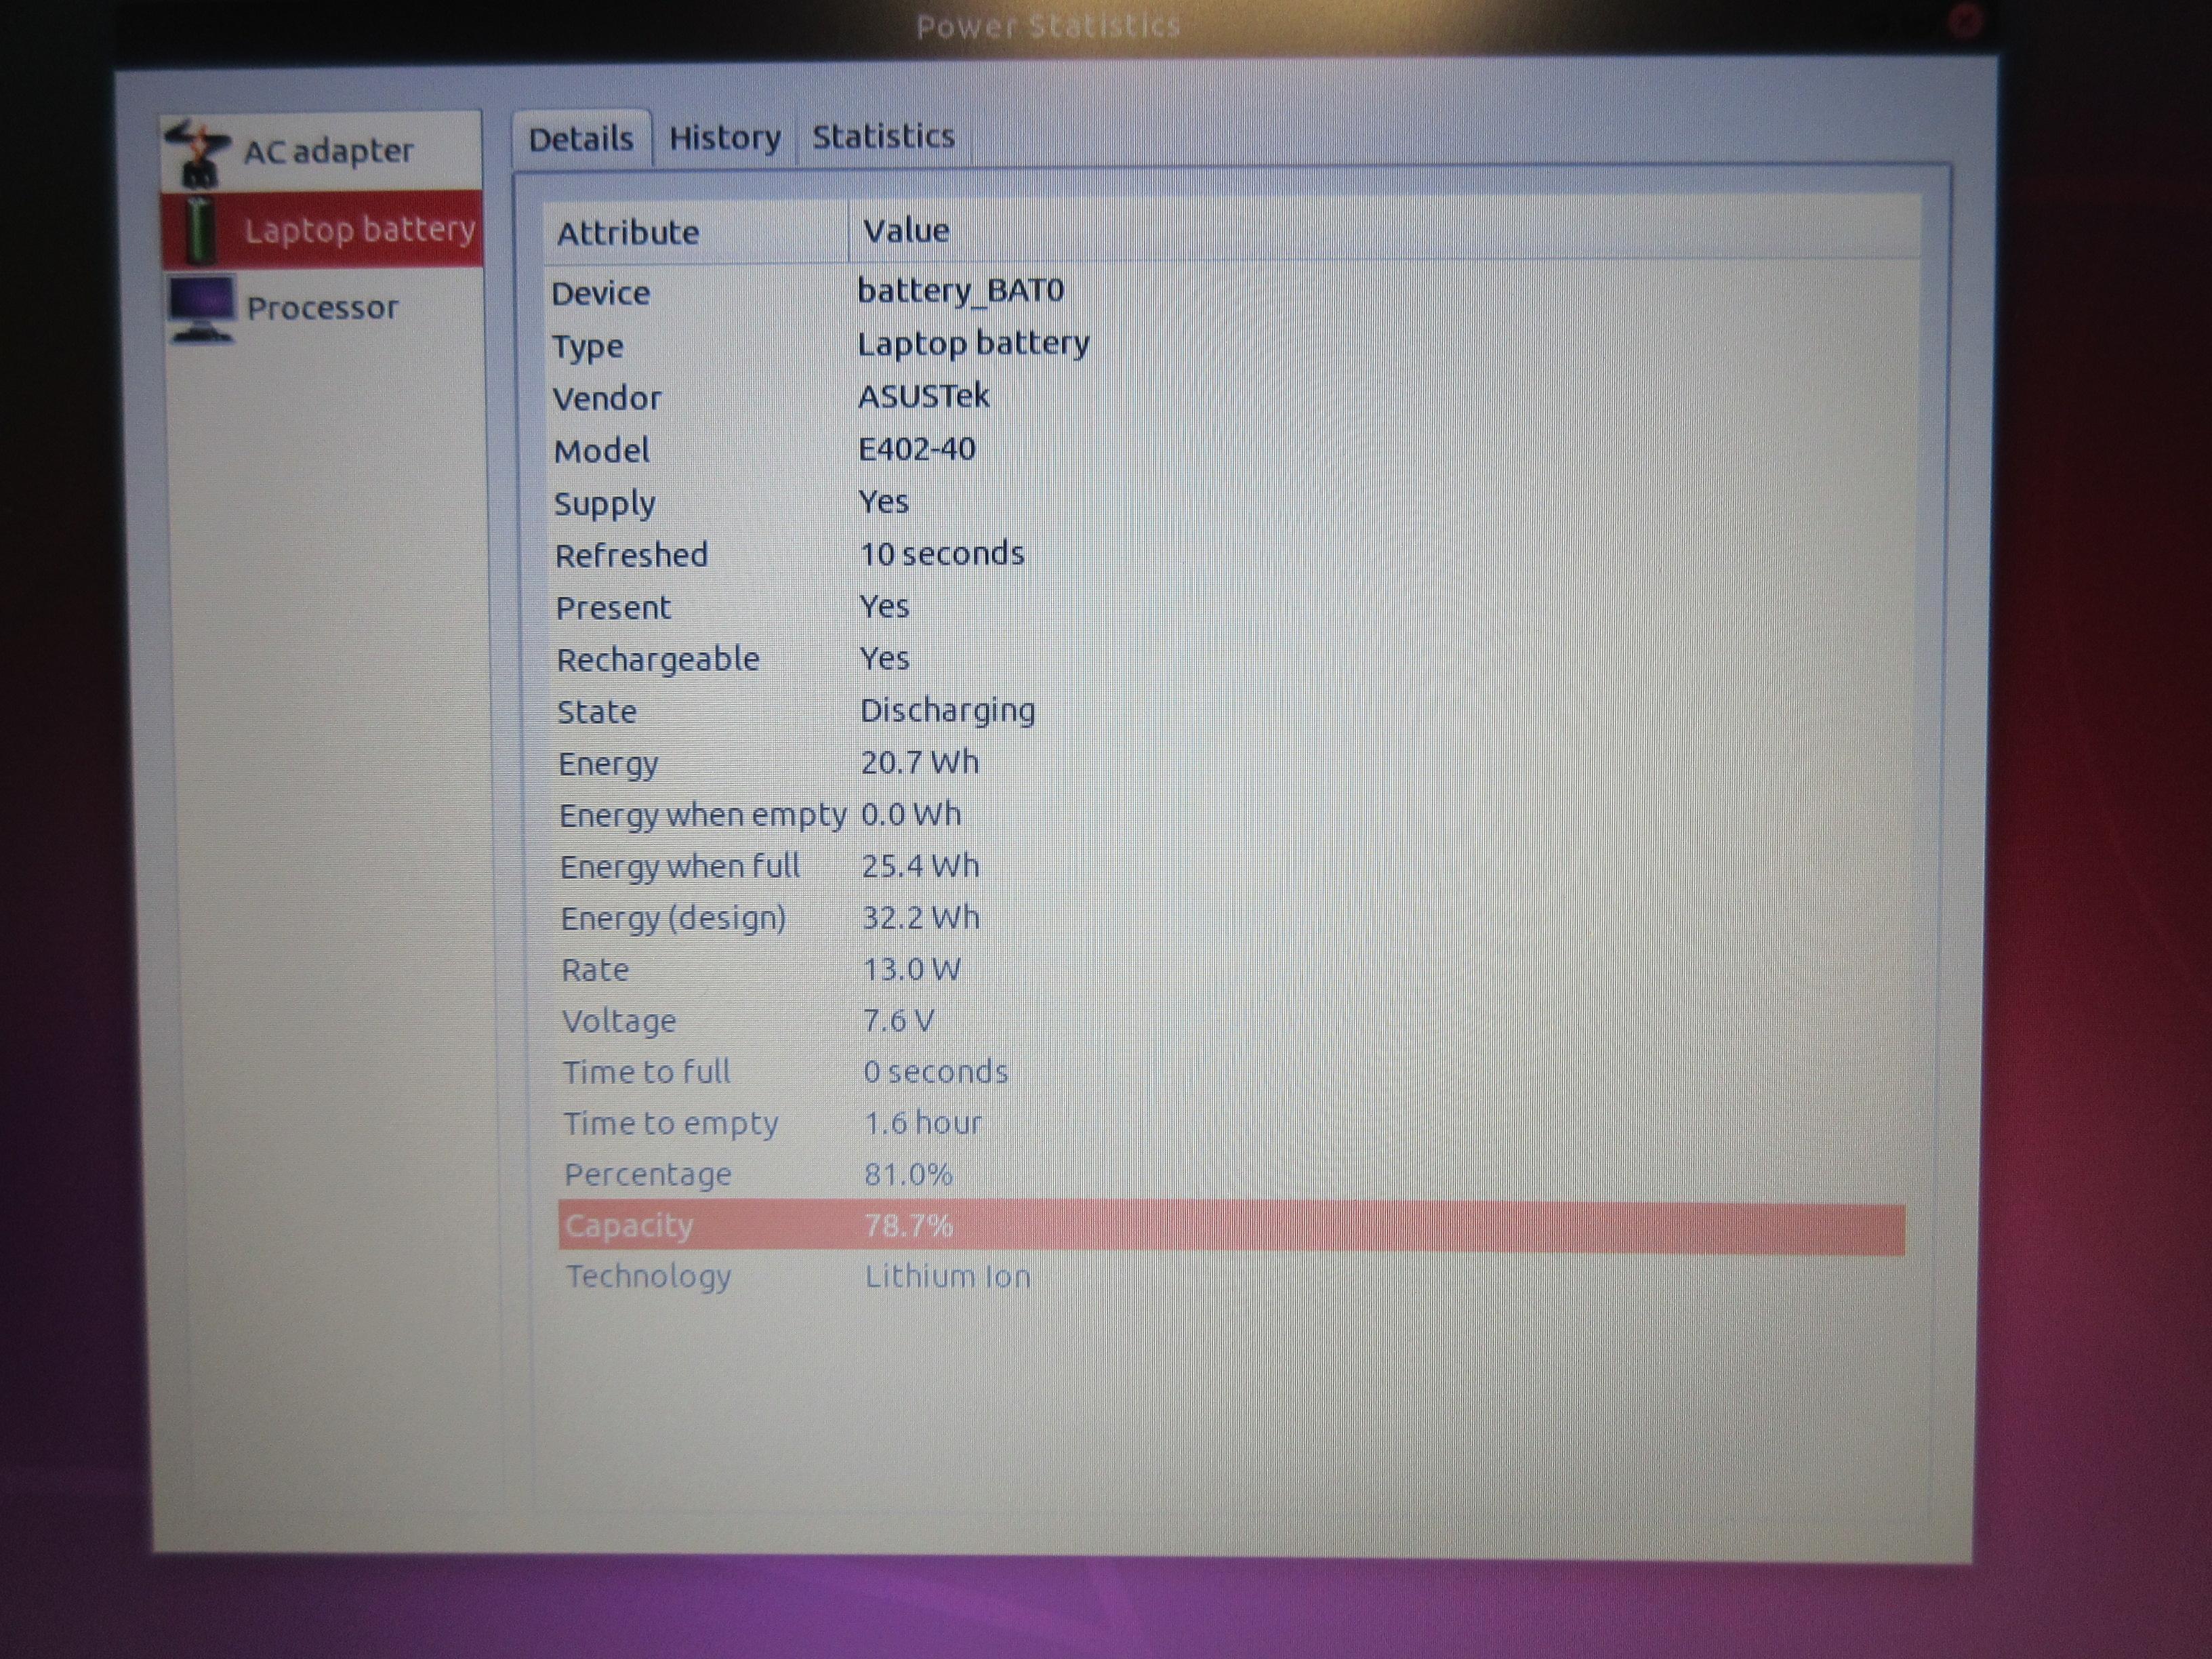Select the Refreshed attribute label
The height and width of the screenshot is (1659, 2212).
632,555
